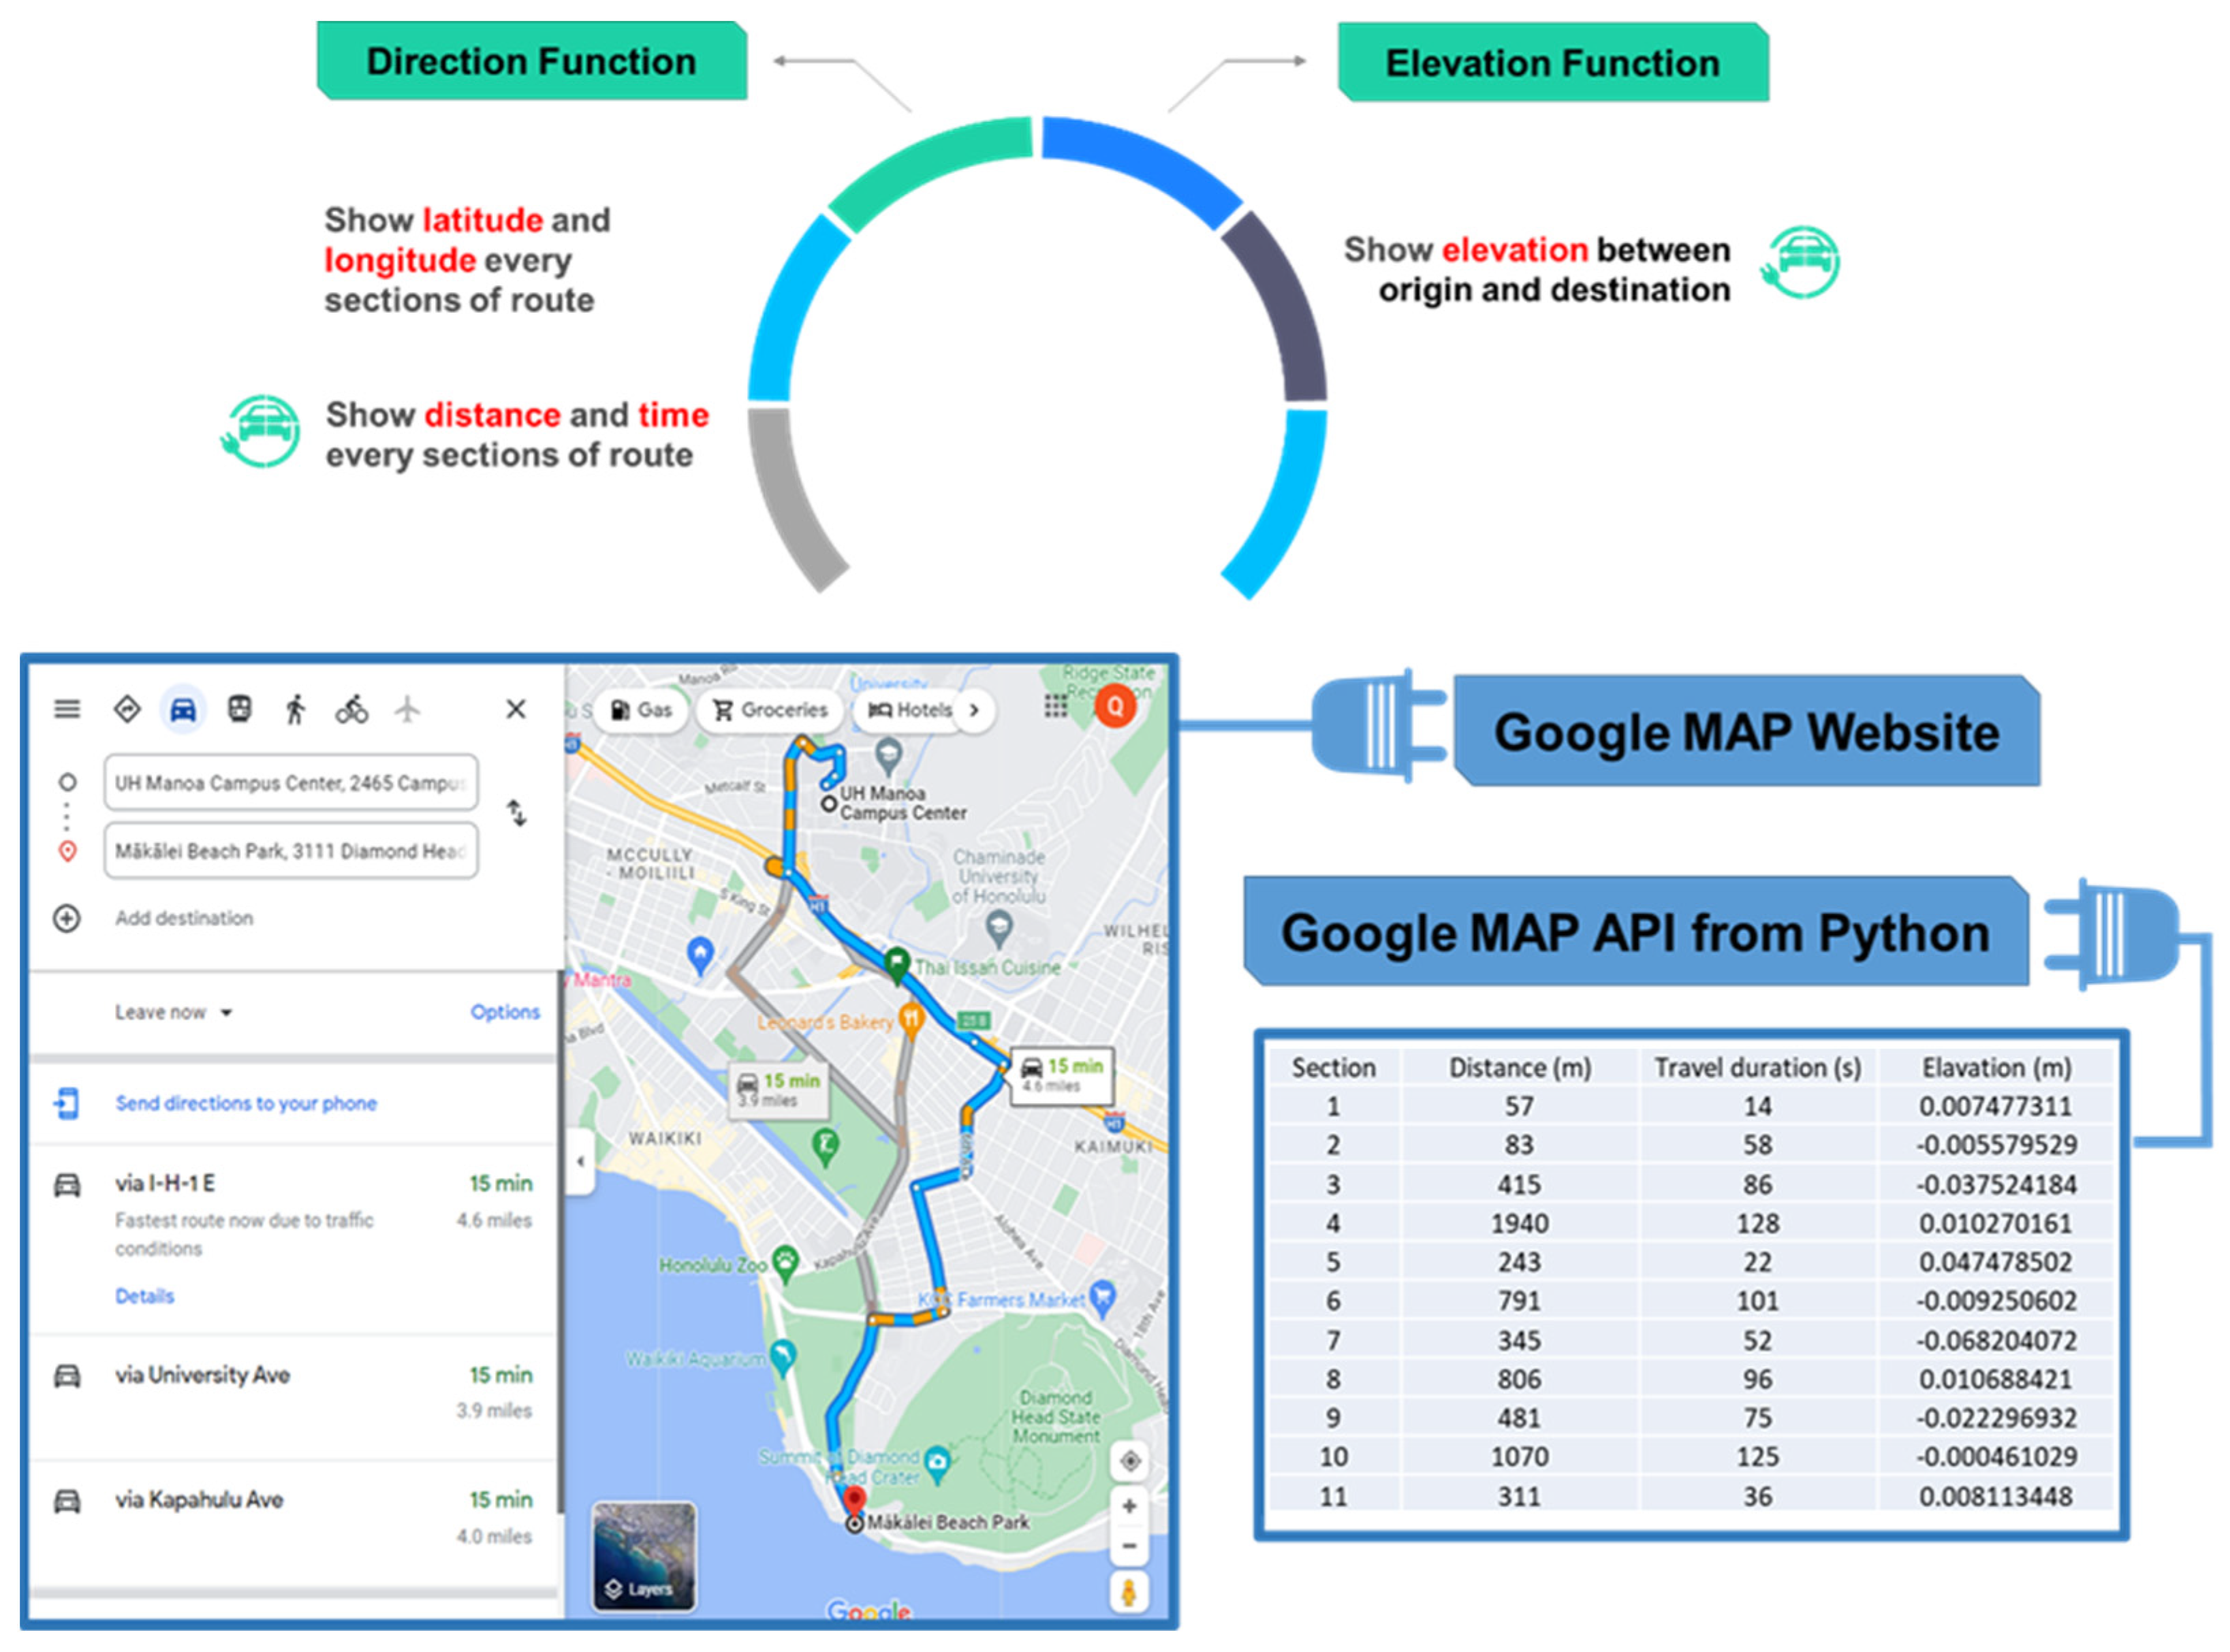Select best travel mode diamond icon
This screenshot has width=2230, height=1652.
point(127,709)
